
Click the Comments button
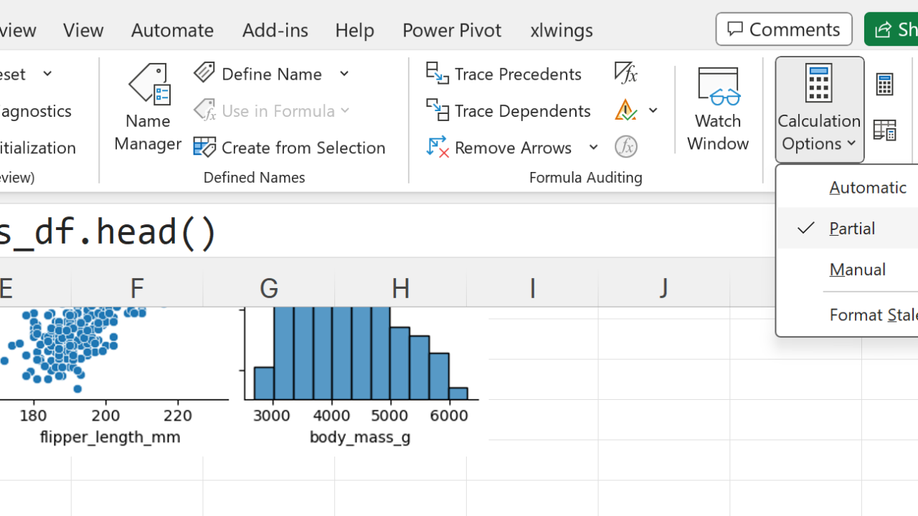783,29
